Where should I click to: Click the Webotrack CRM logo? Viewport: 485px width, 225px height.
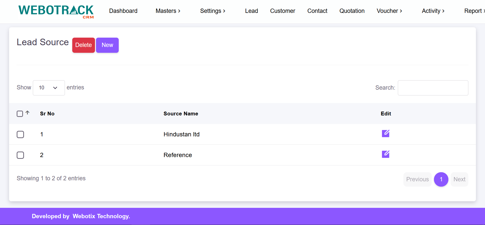[56, 11]
